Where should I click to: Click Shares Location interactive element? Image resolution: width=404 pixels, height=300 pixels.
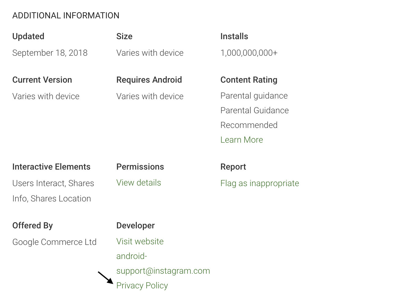tap(68, 198)
